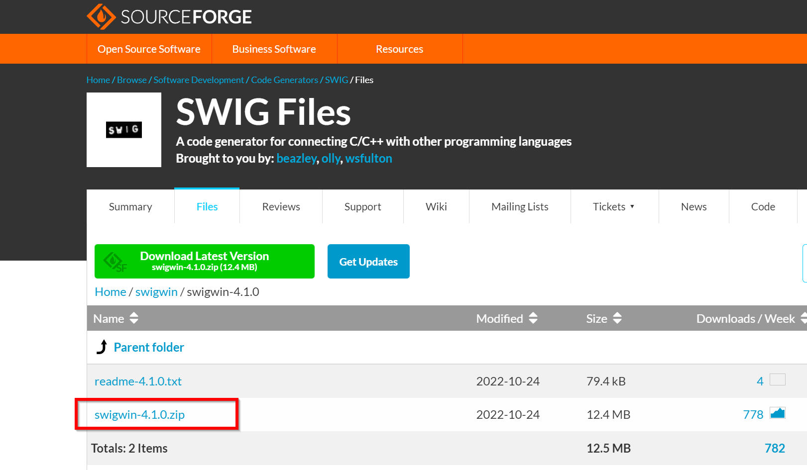Click the Parent folder up-arrow icon
This screenshot has height=470, width=807.
coord(102,347)
